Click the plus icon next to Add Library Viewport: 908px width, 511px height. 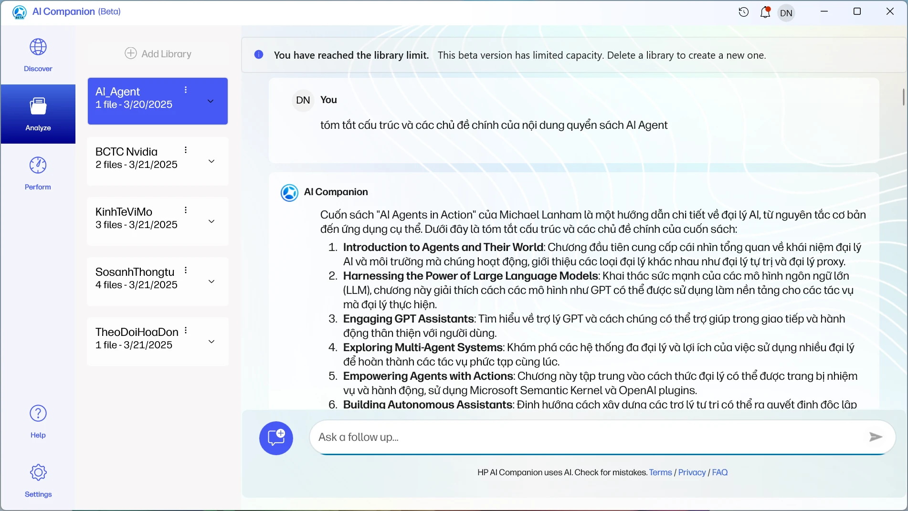tap(131, 53)
